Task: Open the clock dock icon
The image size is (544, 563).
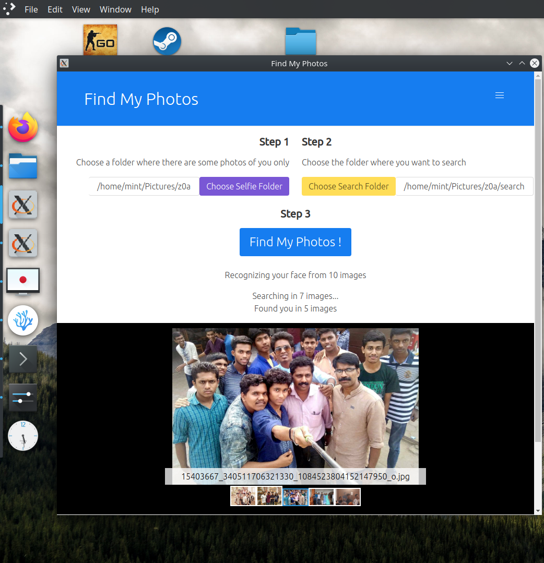Action: [x=23, y=436]
